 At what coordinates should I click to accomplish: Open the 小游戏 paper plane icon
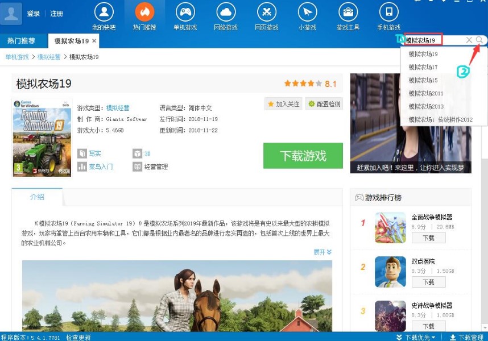point(307,13)
